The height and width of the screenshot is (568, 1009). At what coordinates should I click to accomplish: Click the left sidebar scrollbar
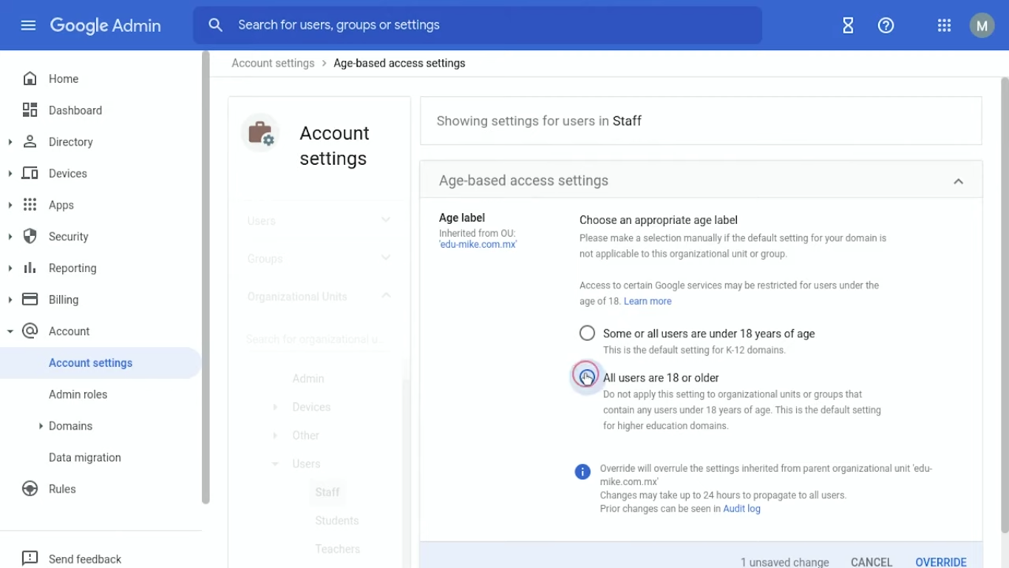point(205,277)
